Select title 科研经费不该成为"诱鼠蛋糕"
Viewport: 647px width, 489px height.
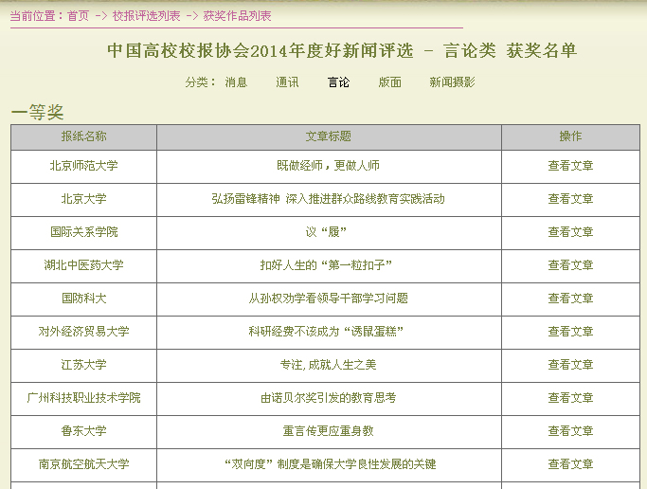326,332
